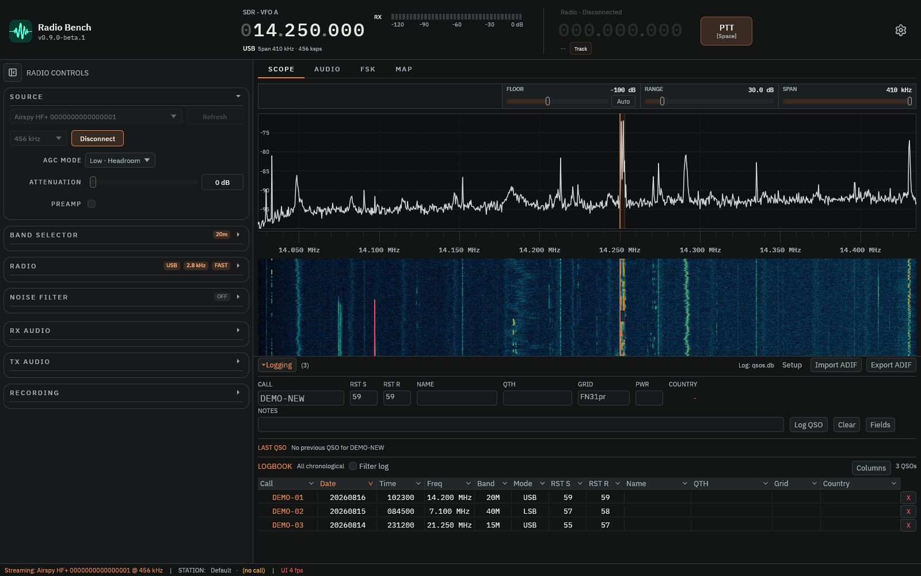Screen dimensions: 921x576
Task: Sort logbook by Band column
Action: [493, 483]
